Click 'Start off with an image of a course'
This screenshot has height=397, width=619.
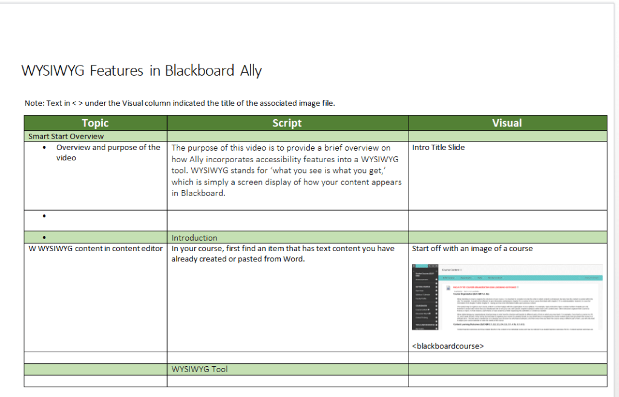472,249
